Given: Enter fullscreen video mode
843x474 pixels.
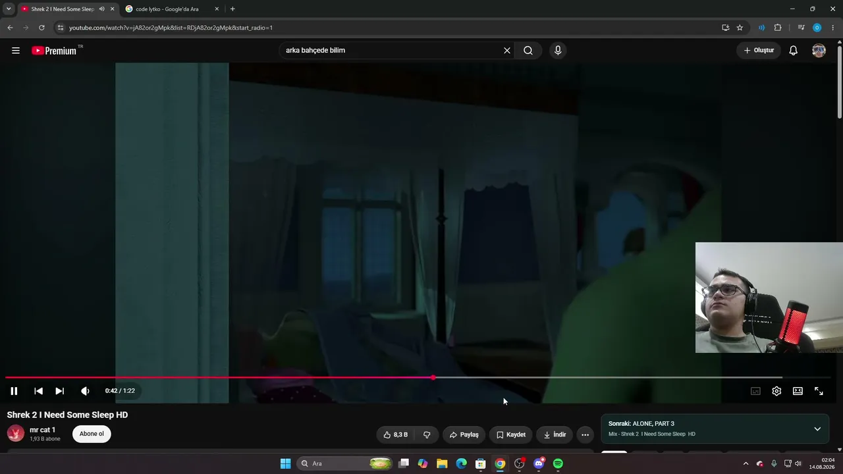Looking at the screenshot, I should (819, 391).
